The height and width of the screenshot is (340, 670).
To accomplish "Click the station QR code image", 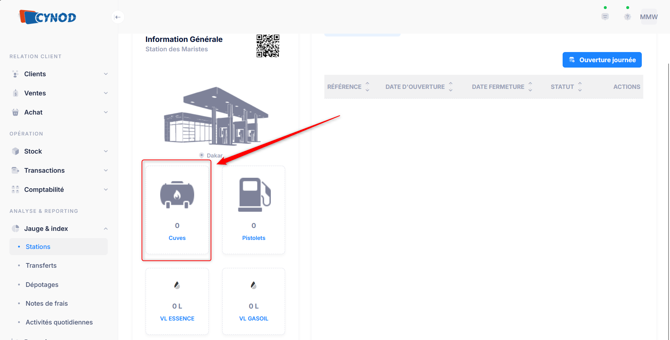I will (268, 46).
